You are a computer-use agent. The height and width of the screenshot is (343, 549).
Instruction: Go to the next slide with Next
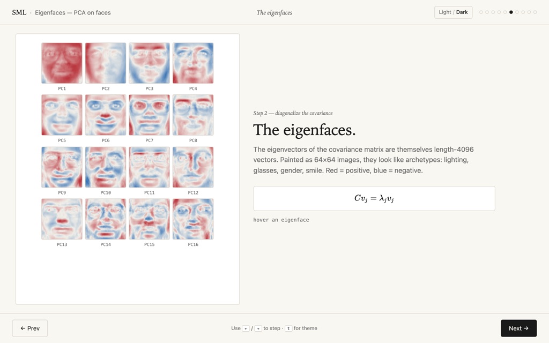pyautogui.click(x=518, y=329)
